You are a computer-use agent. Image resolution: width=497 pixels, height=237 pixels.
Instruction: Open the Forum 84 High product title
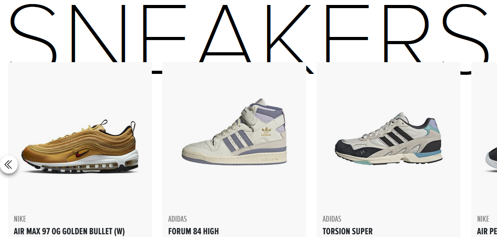[193, 231]
